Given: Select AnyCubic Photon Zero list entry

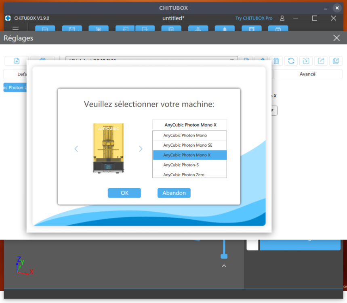Looking at the screenshot, I should coord(189,174).
